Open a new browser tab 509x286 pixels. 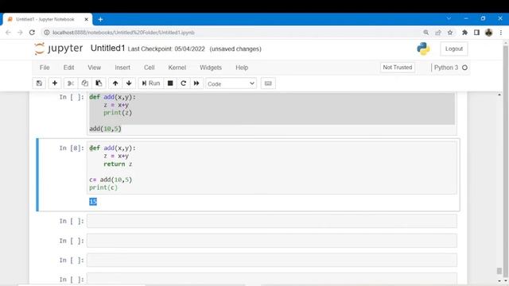101,19
